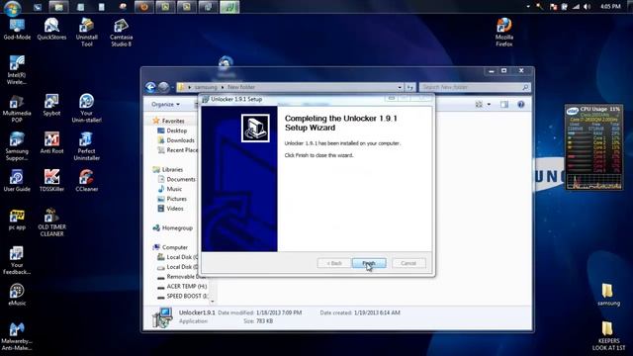The height and width of the screenshot is (356, 633).
Task: Open Your Uninstaller desktop icon
Action: [86, 108]
